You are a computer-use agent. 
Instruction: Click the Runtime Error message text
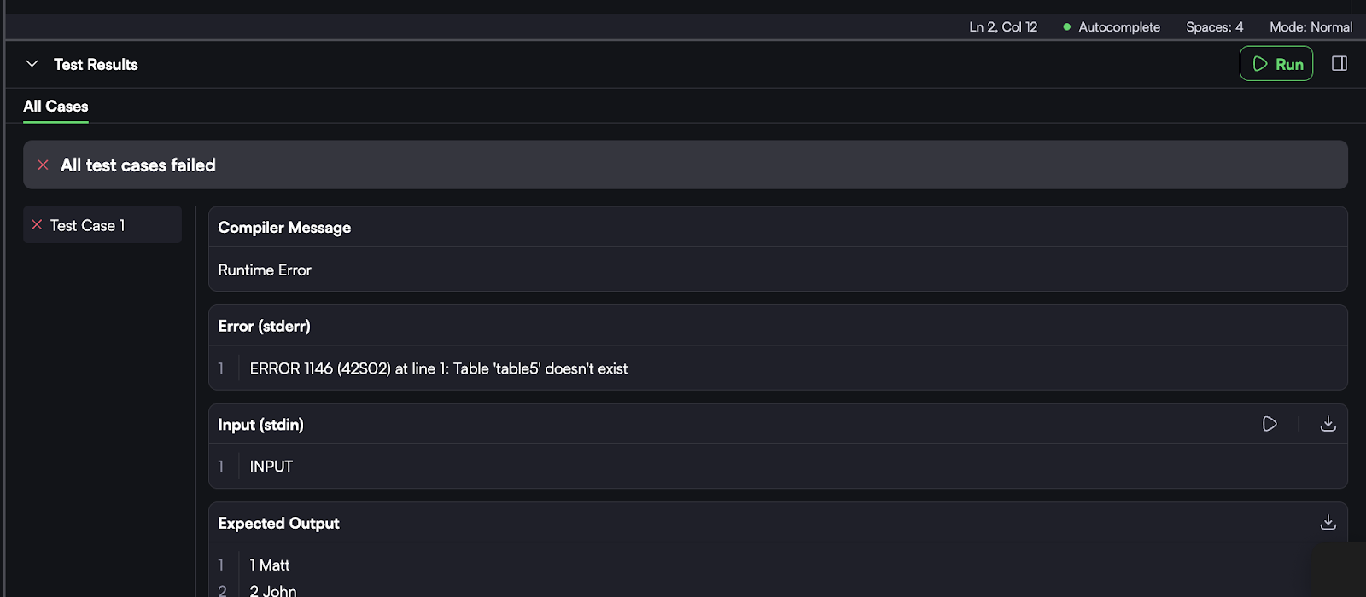pos(265,270)
